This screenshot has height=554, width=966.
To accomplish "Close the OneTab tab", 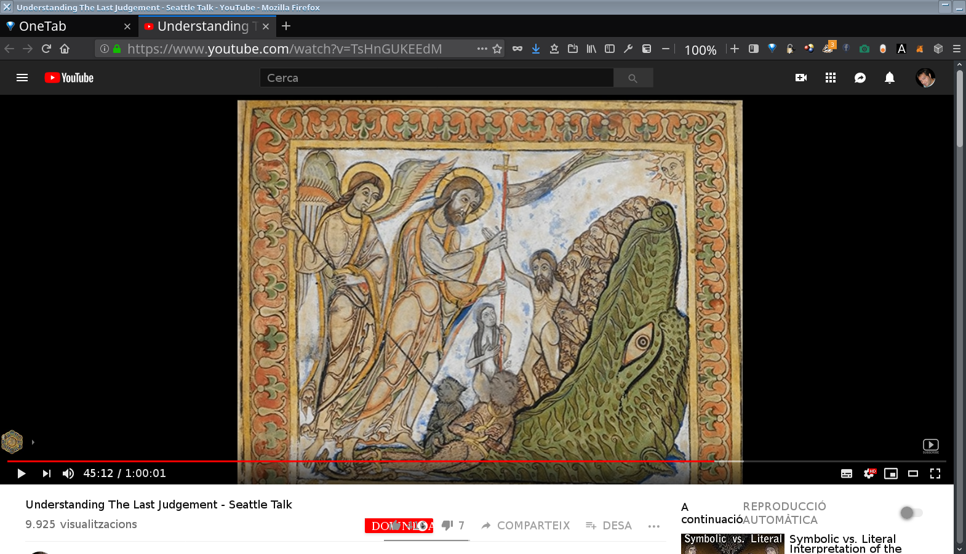I will point(127,26).
